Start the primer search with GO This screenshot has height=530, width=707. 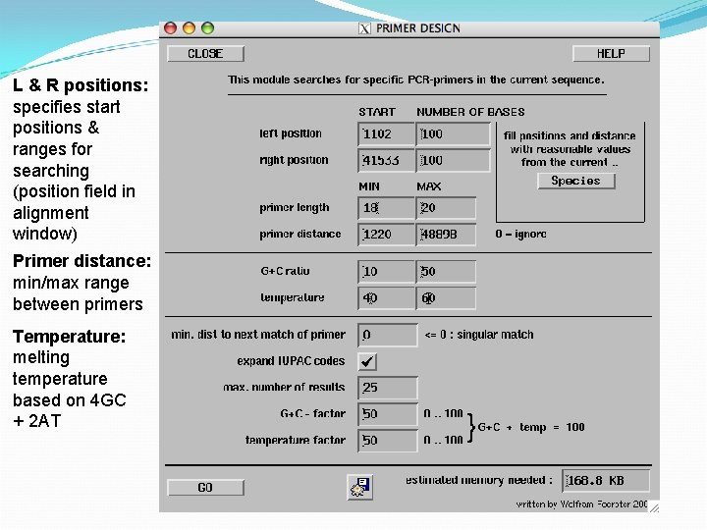[205, 488]
